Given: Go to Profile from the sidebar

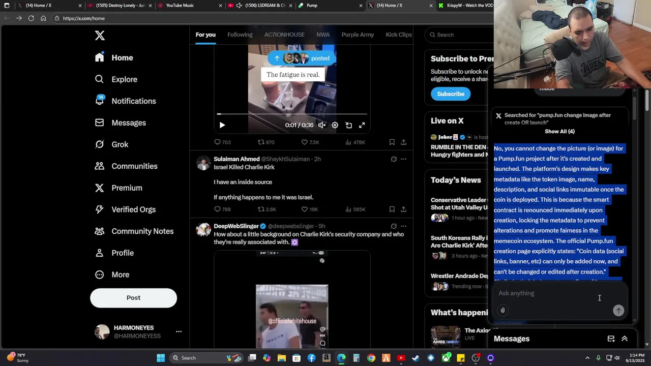Looking at the screenshot, I should [114, 253].
